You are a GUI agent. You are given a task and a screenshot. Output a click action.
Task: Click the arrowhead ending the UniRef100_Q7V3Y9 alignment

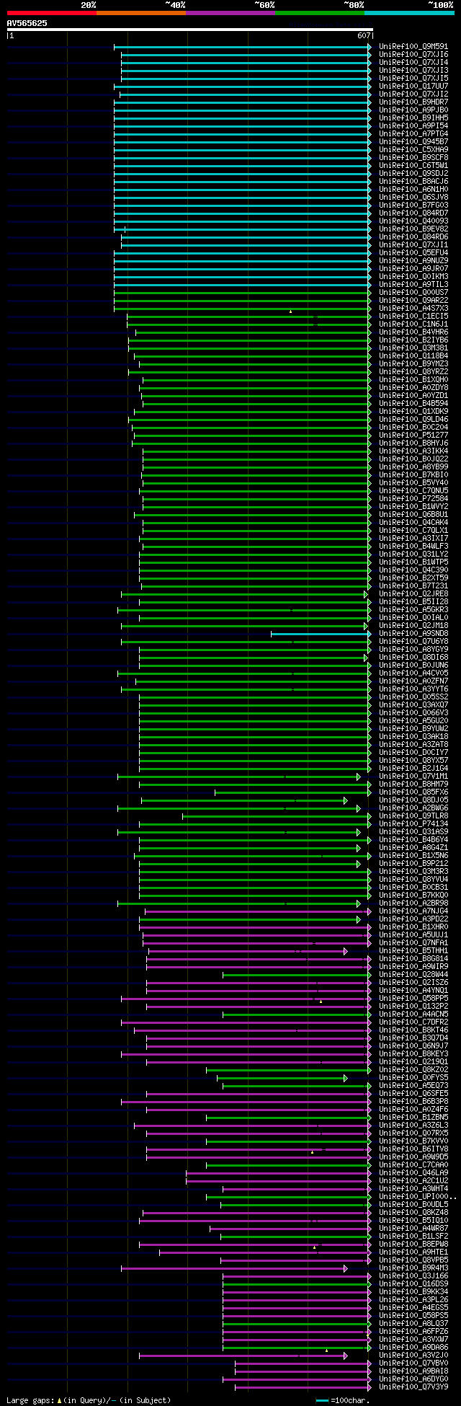pos(370,1387)
